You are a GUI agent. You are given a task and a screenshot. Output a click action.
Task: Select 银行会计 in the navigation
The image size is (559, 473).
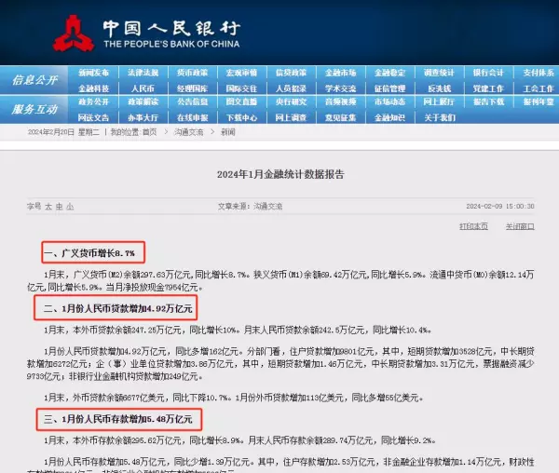pyautogui.click(x=488, y=73)
